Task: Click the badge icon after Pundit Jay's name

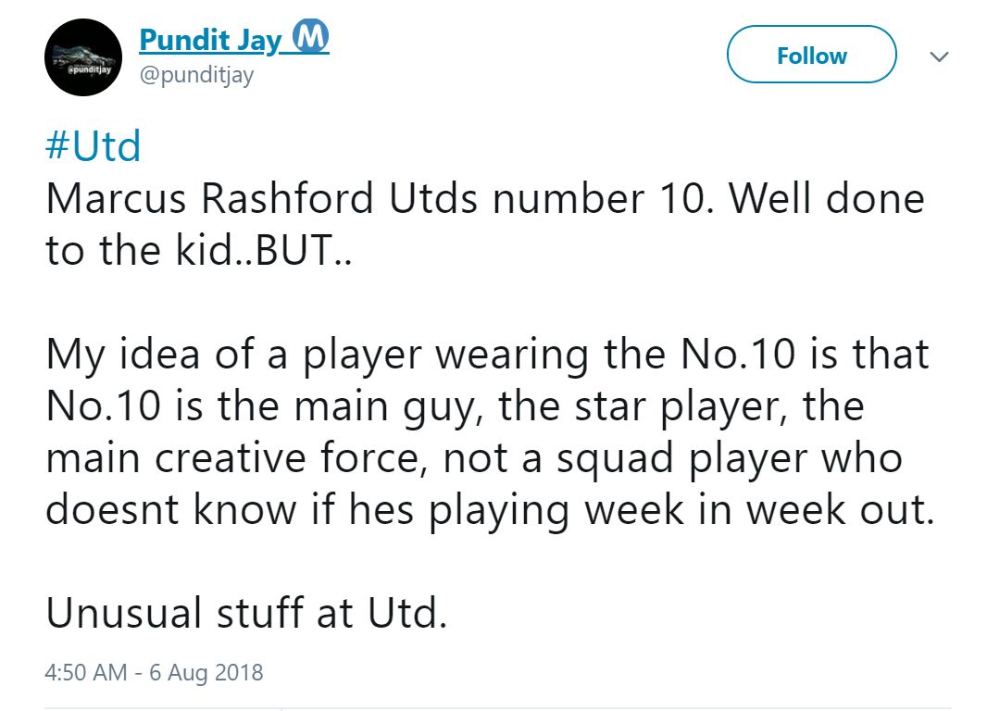Action: click(311, 35)
